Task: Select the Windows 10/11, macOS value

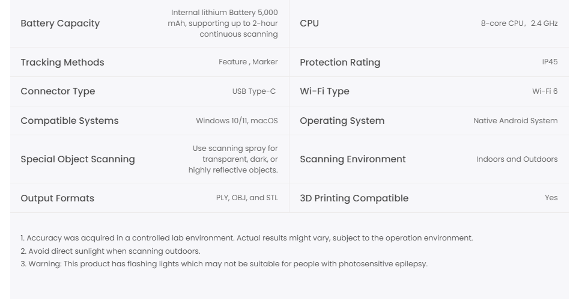Action: (x=237, y=121)
